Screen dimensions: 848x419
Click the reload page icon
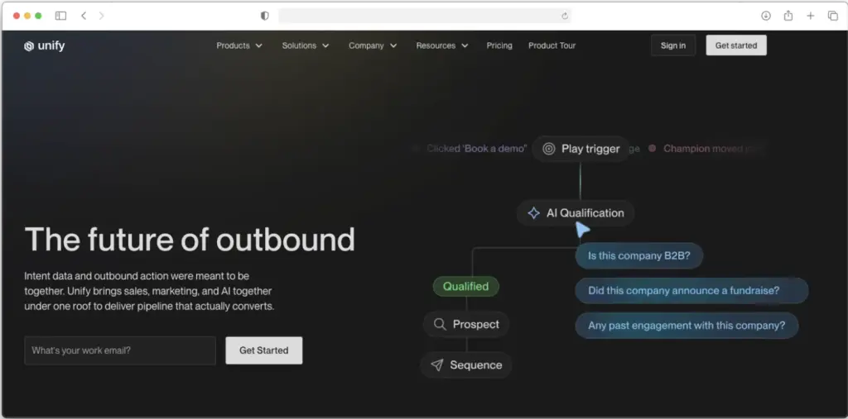[565, 16]
